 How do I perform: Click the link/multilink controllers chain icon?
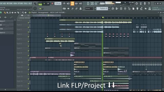click(76, 8)
